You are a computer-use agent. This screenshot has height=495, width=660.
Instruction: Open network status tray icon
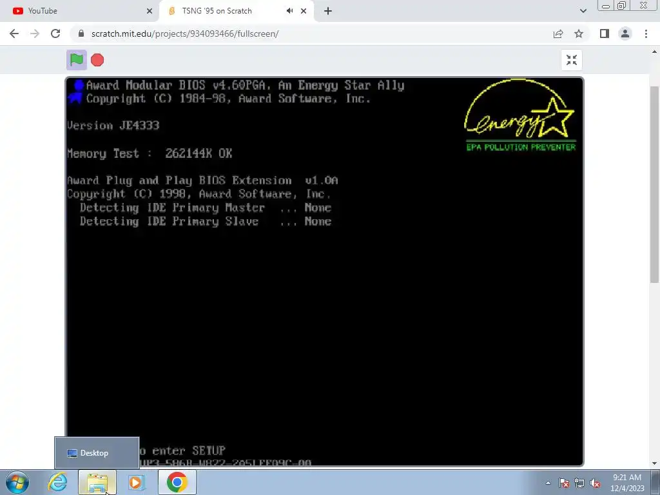[579, 483]
